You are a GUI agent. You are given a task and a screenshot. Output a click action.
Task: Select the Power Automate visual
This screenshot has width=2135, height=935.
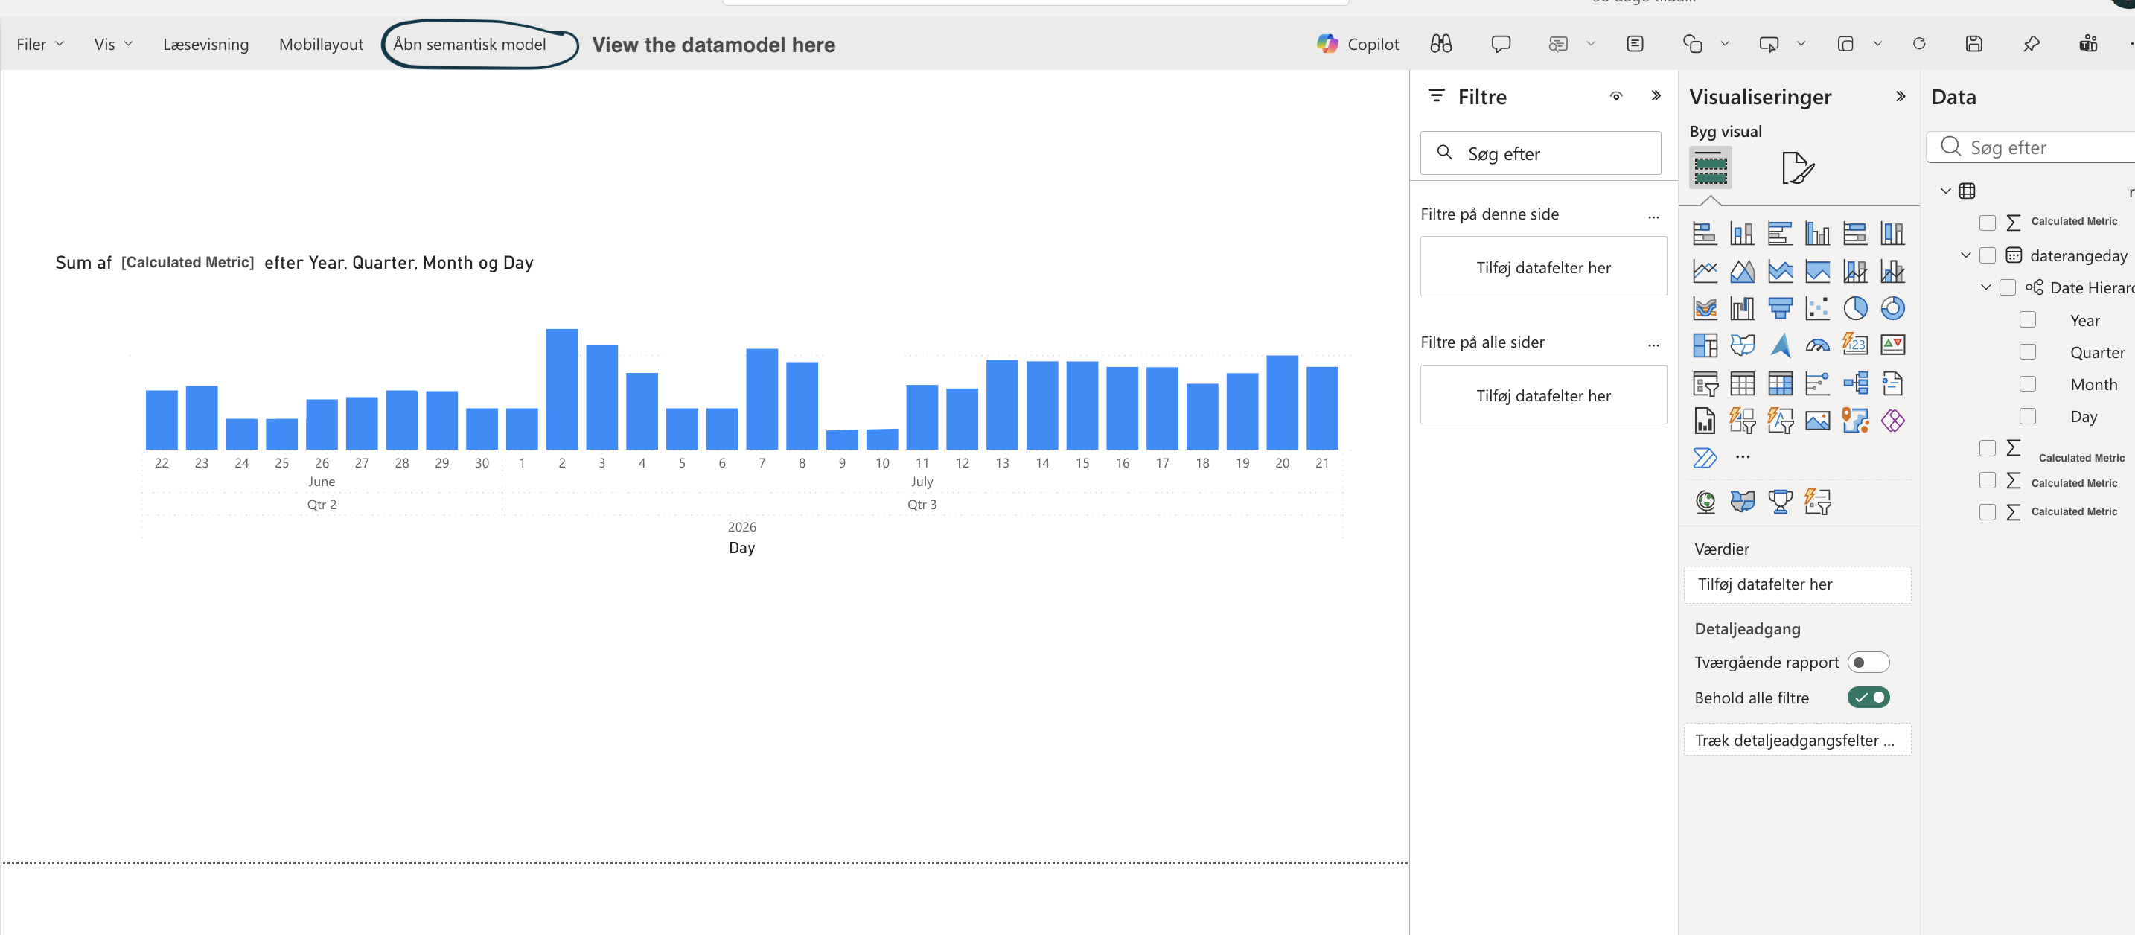click(x=1704, y=458)
